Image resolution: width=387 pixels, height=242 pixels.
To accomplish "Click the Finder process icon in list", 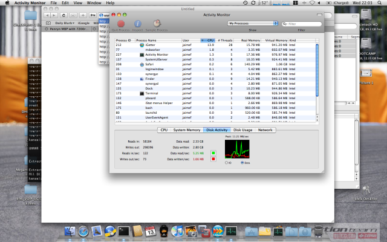I will tap(141, 79).
